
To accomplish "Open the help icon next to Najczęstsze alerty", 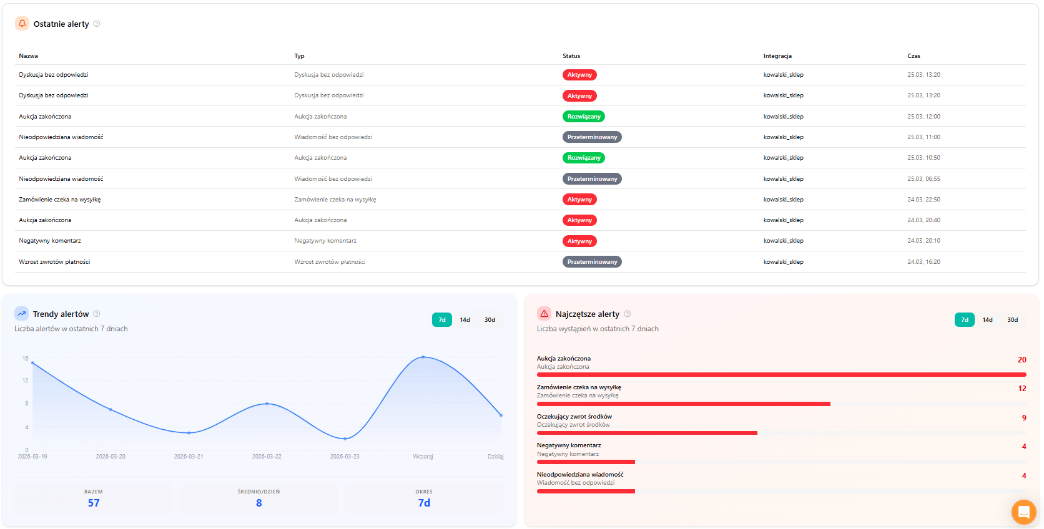I will 628,314.
